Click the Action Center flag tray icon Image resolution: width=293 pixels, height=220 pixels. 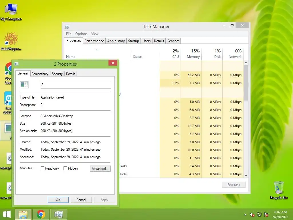tap(266, 215)
